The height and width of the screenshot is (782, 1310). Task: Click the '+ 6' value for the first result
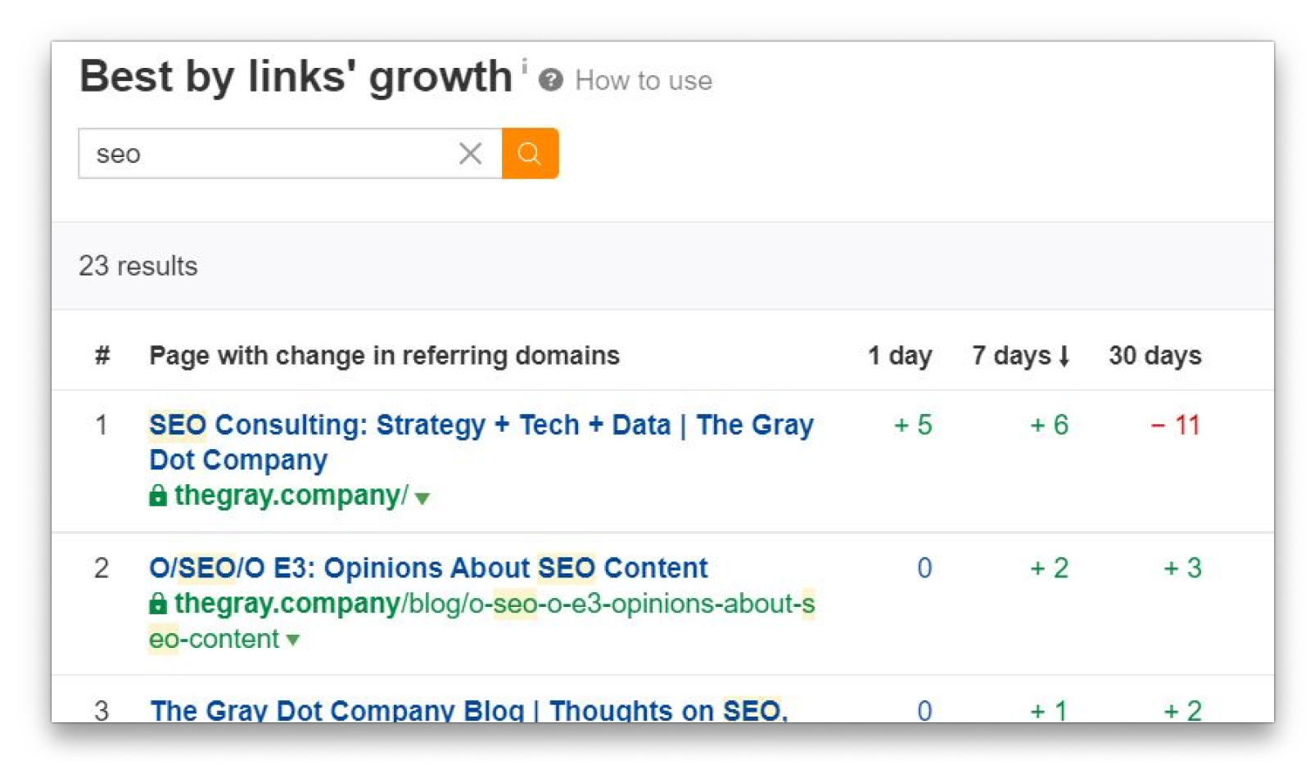[x=1048, y=425]
